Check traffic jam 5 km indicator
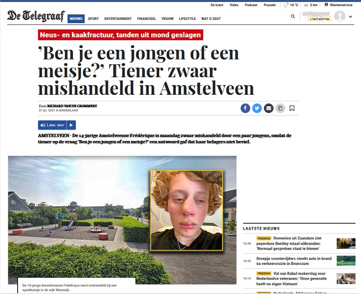This screenshot has width=361, height=294. point(311,5)
